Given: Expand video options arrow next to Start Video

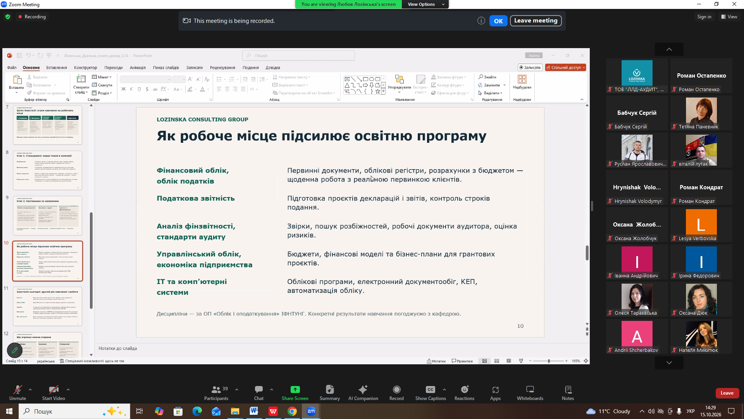Looking at the screenshot, I should (x=68, y=389).
